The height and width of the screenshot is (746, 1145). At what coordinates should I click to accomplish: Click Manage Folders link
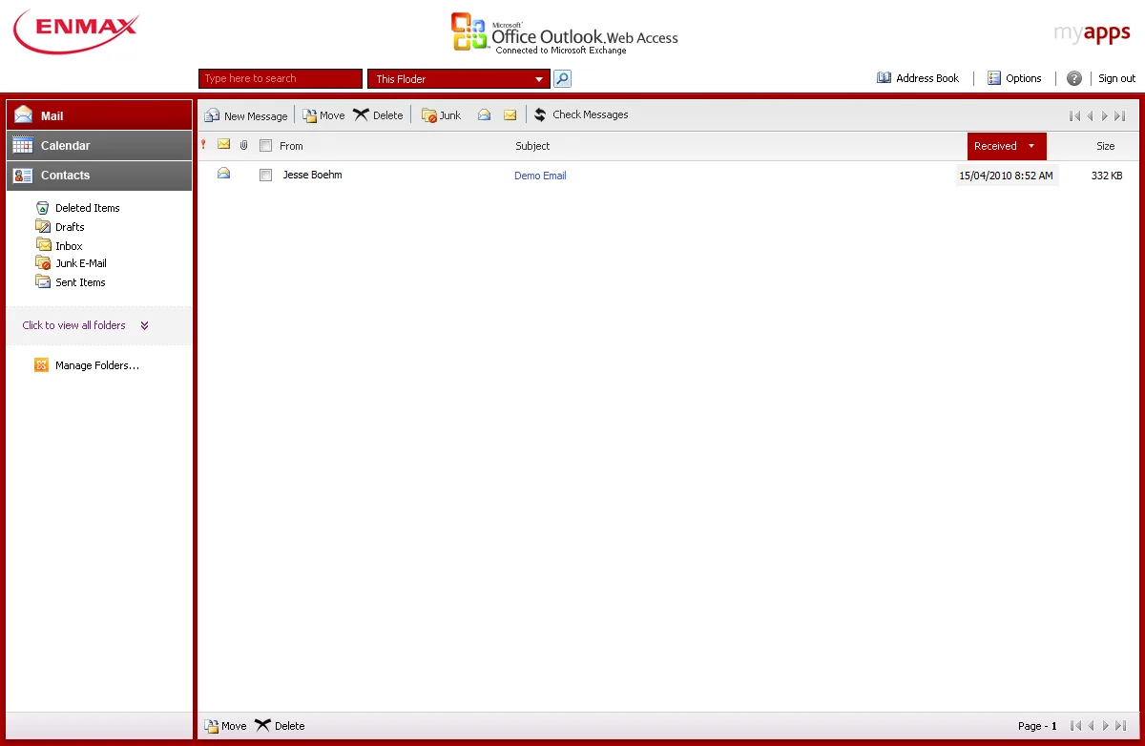point(87,365)
